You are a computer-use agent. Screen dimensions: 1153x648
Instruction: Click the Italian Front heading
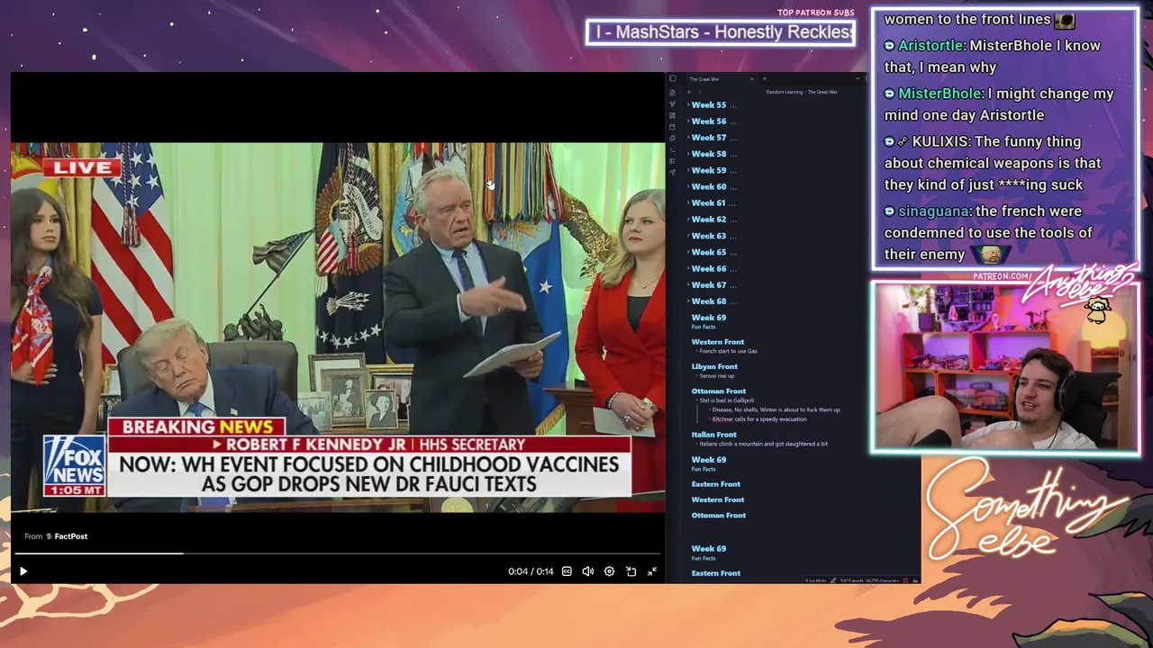[x=714, y=435]
